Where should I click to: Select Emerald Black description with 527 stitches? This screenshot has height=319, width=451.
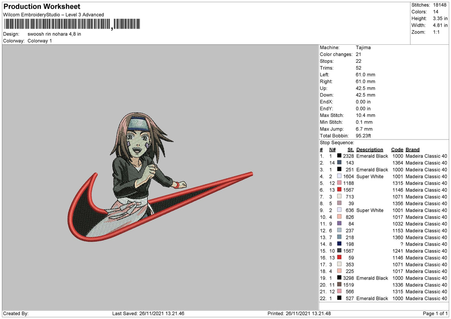pos(372,298)
